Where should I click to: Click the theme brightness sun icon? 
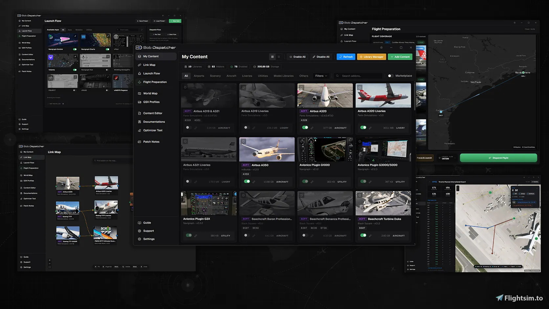(381, 48)
